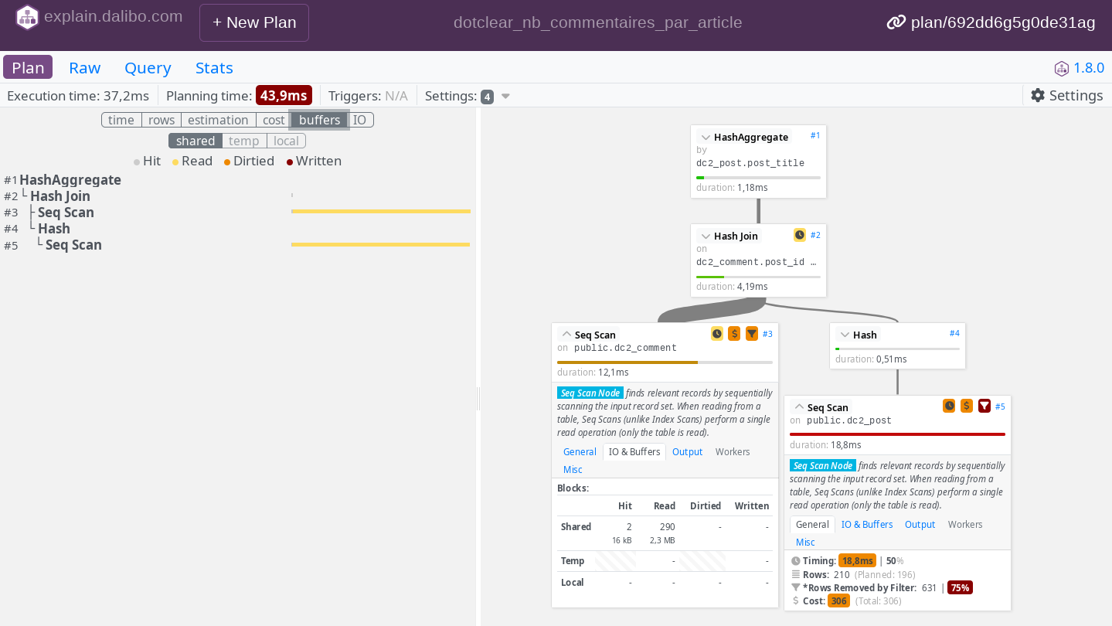Click the red filter badge on dc2_post Seq Scan
Screen dimensions: 1112x626
pyautogui.click(x=984, y=406)
